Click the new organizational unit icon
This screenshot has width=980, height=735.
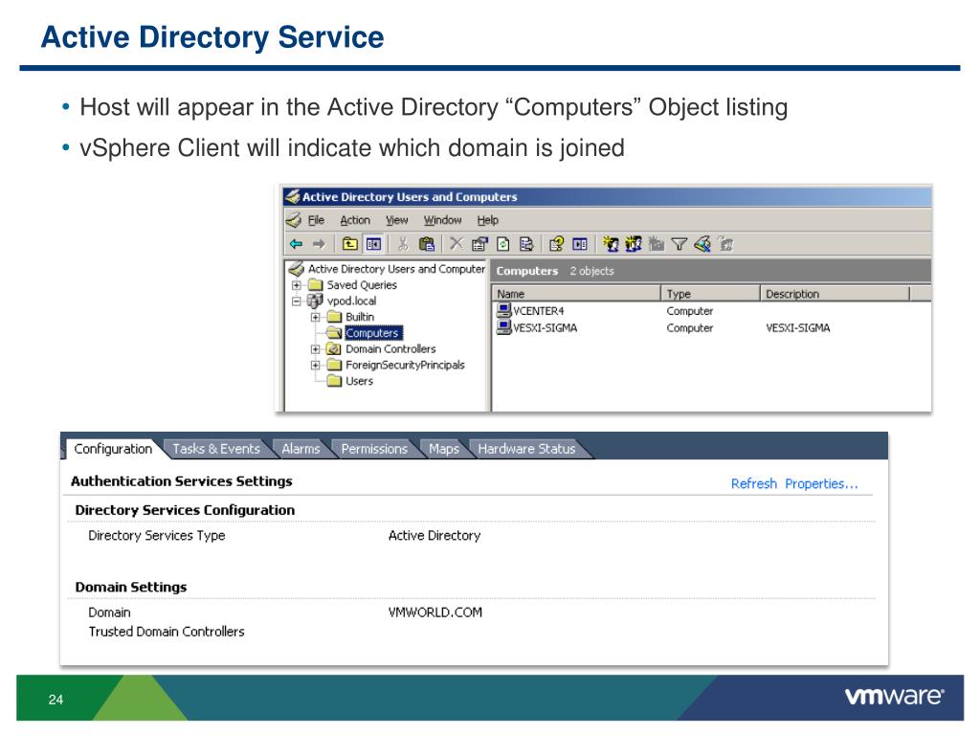tap(657, 244)
